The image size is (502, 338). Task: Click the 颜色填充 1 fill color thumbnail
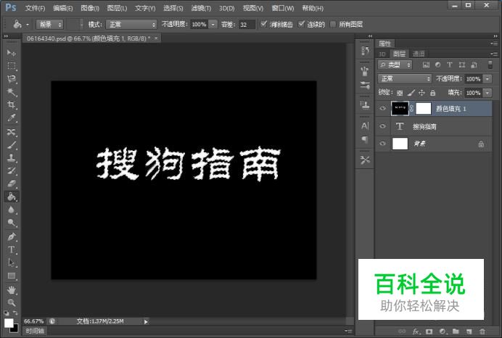[x=400, y=109]
